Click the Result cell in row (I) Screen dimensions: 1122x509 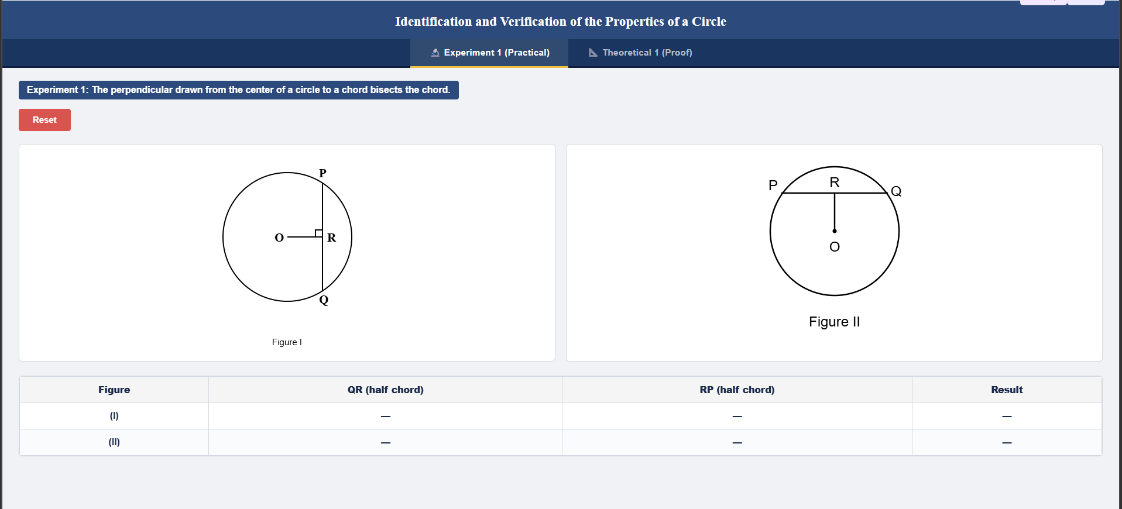point(1007,416)
